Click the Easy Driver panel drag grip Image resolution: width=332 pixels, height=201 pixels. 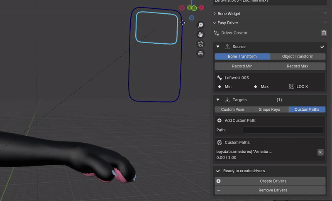pyautogui.click(x=325, y=22)
